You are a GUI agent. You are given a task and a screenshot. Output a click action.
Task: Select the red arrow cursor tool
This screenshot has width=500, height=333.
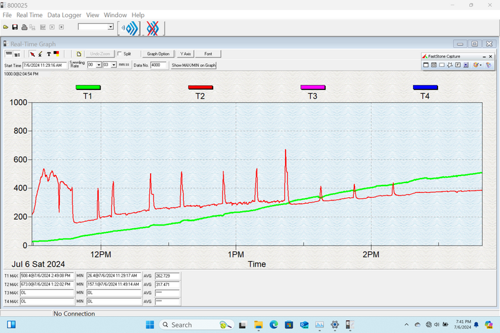point(32,54)
